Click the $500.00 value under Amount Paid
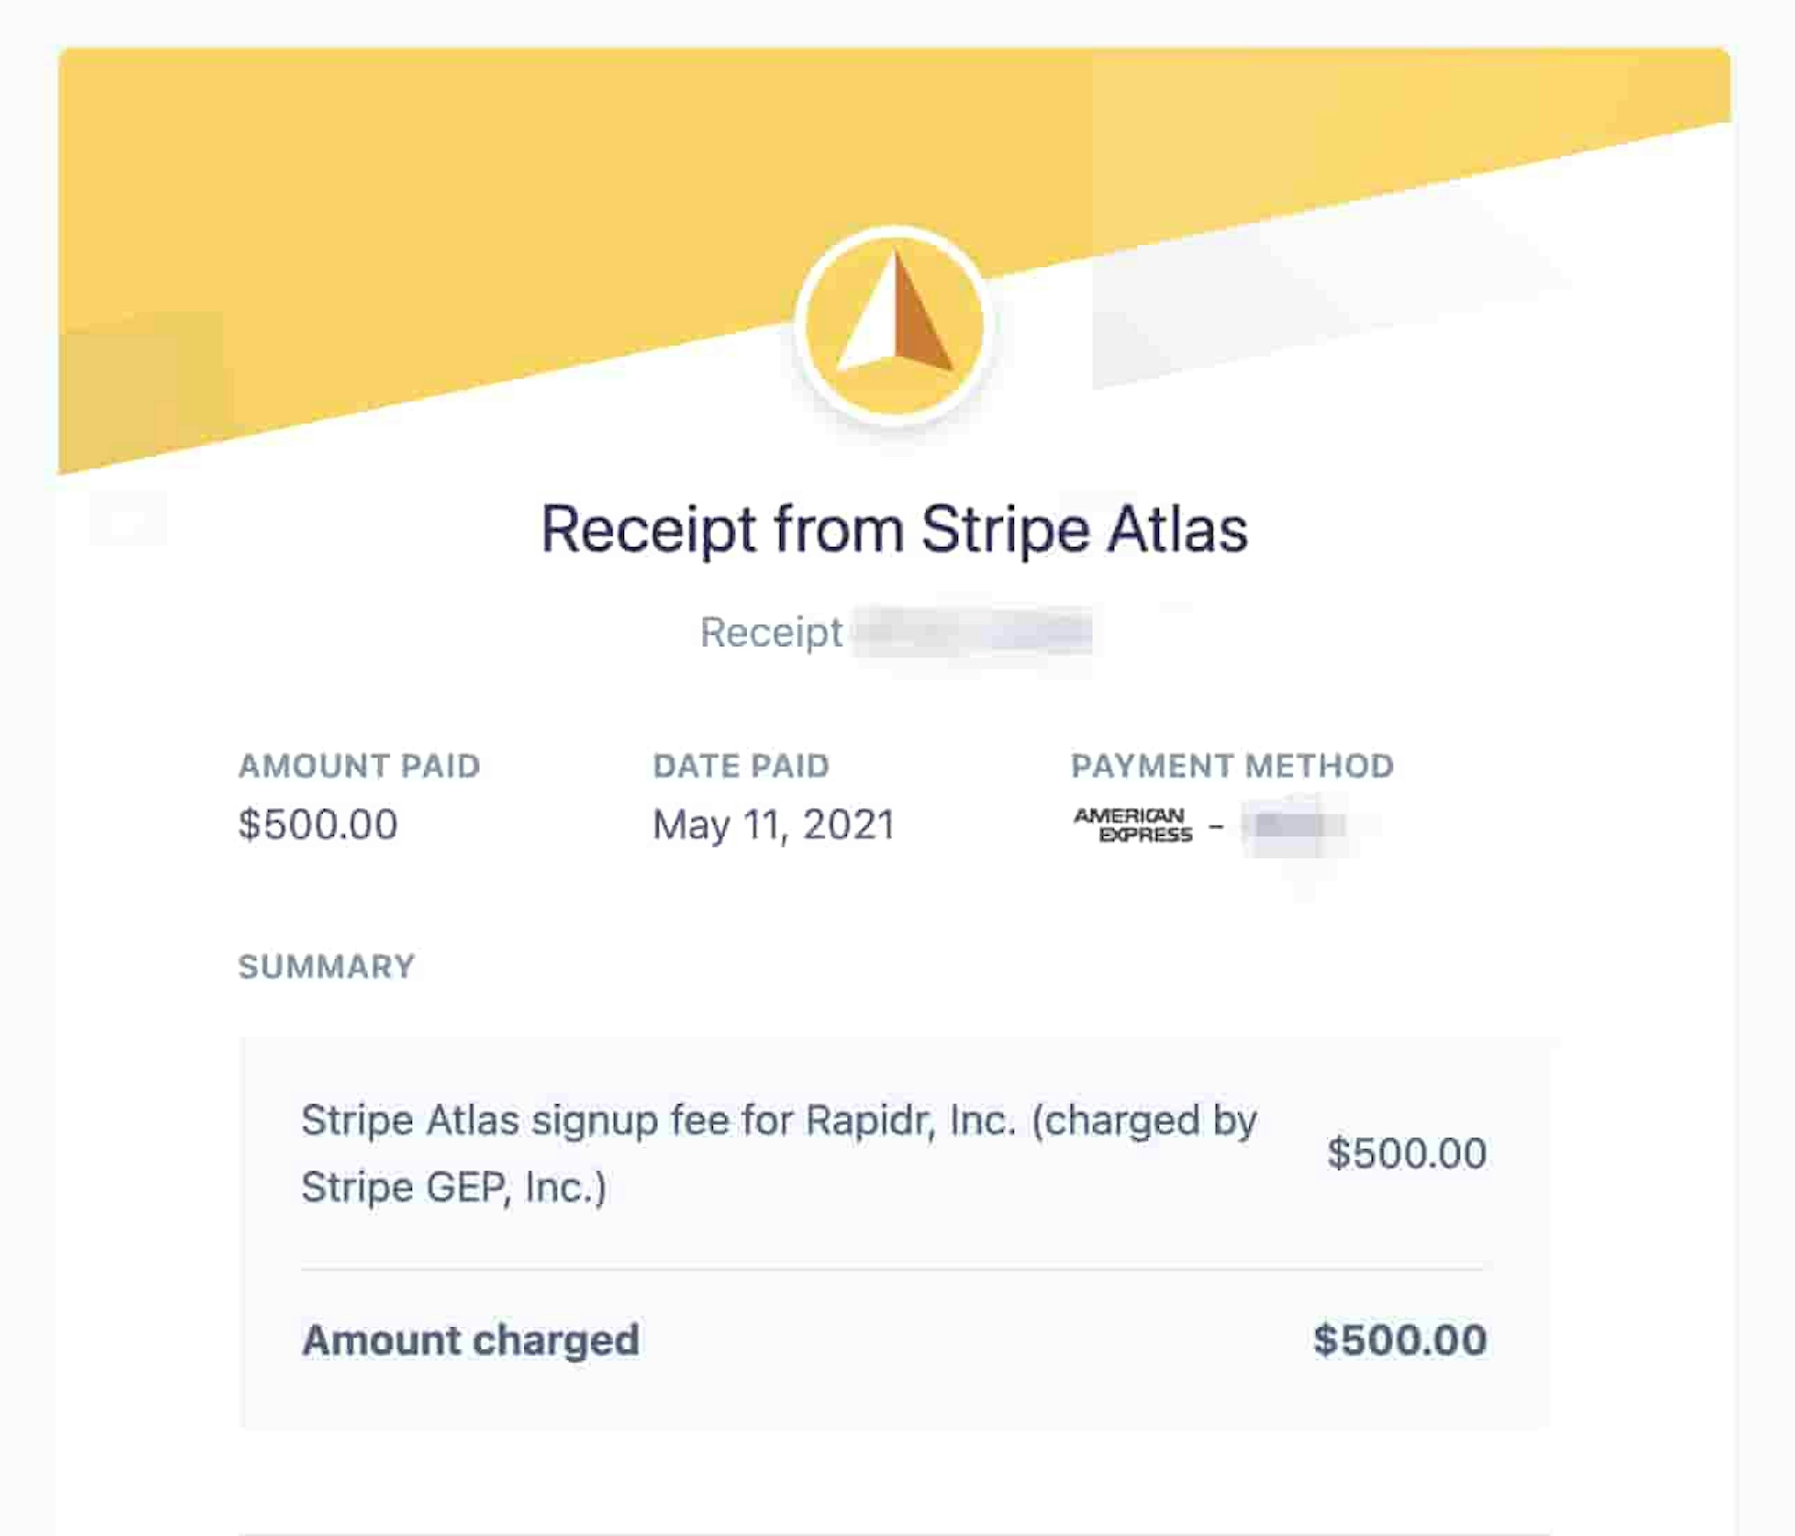The height and width of the screenshot is (1536, 1795). click(x=319, y=824)
